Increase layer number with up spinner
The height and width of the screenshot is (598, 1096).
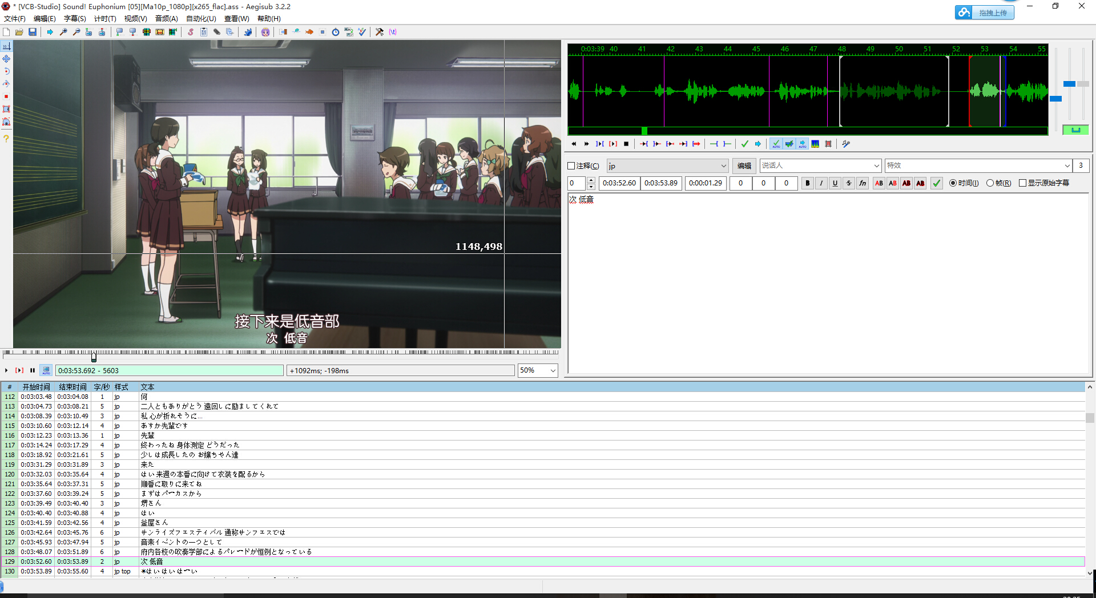point(591,180)
